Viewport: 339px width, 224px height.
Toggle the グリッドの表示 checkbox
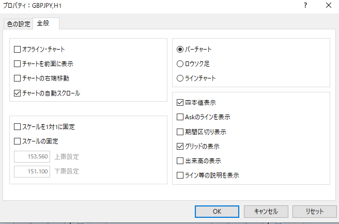[x=180, y=146]
